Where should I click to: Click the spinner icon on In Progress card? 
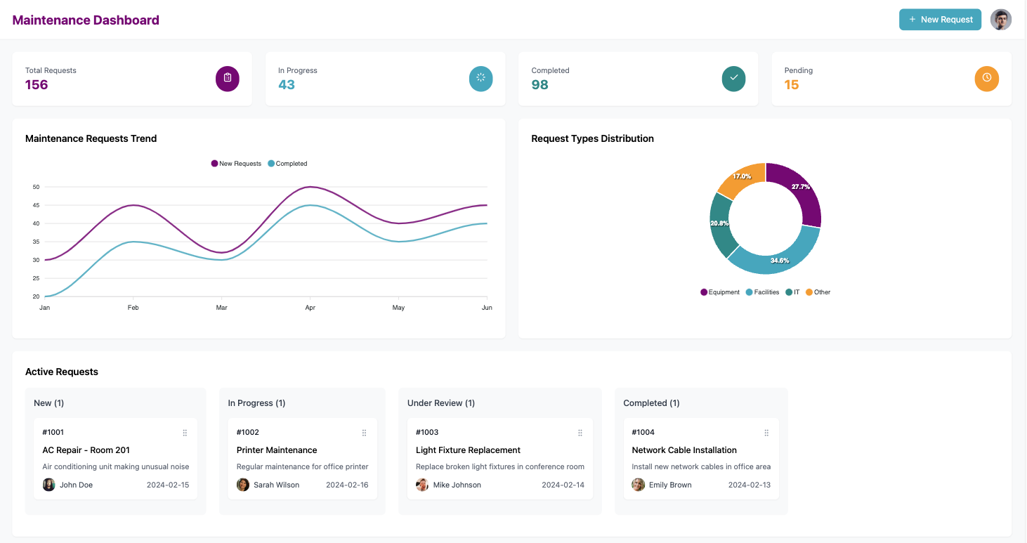[x=480, y=79]
